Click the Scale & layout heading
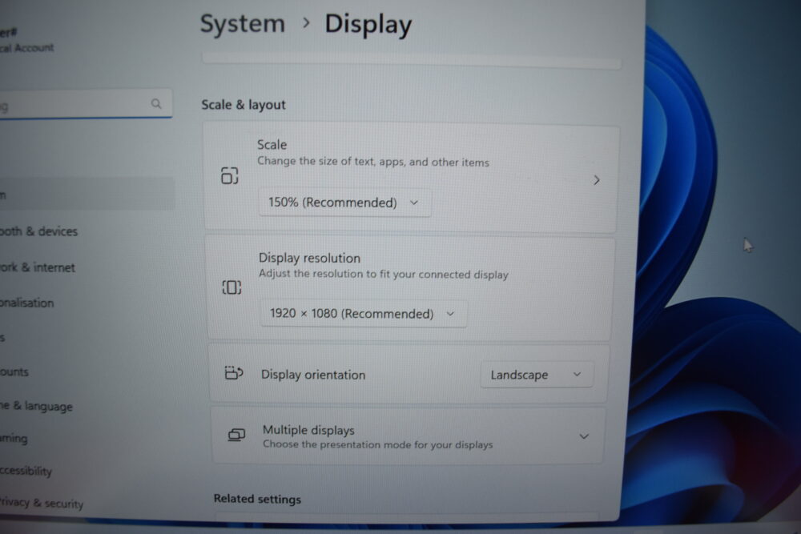This screenshot has height=534, width=801. tap(244, 105)
